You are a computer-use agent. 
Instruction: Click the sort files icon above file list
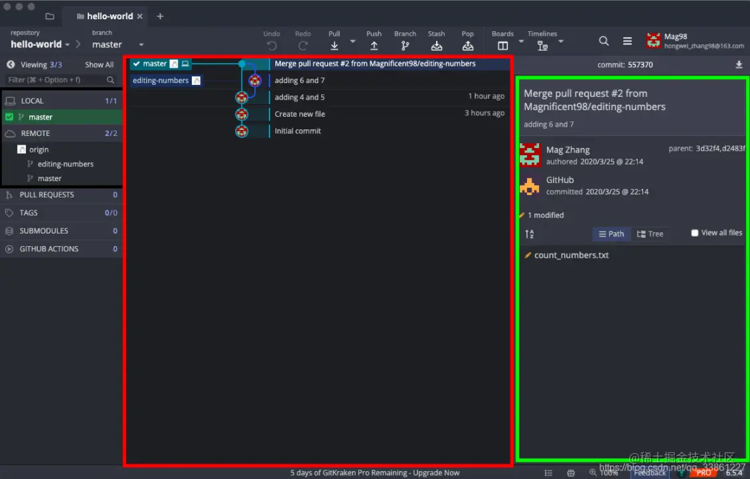click(x=530, y=234)
